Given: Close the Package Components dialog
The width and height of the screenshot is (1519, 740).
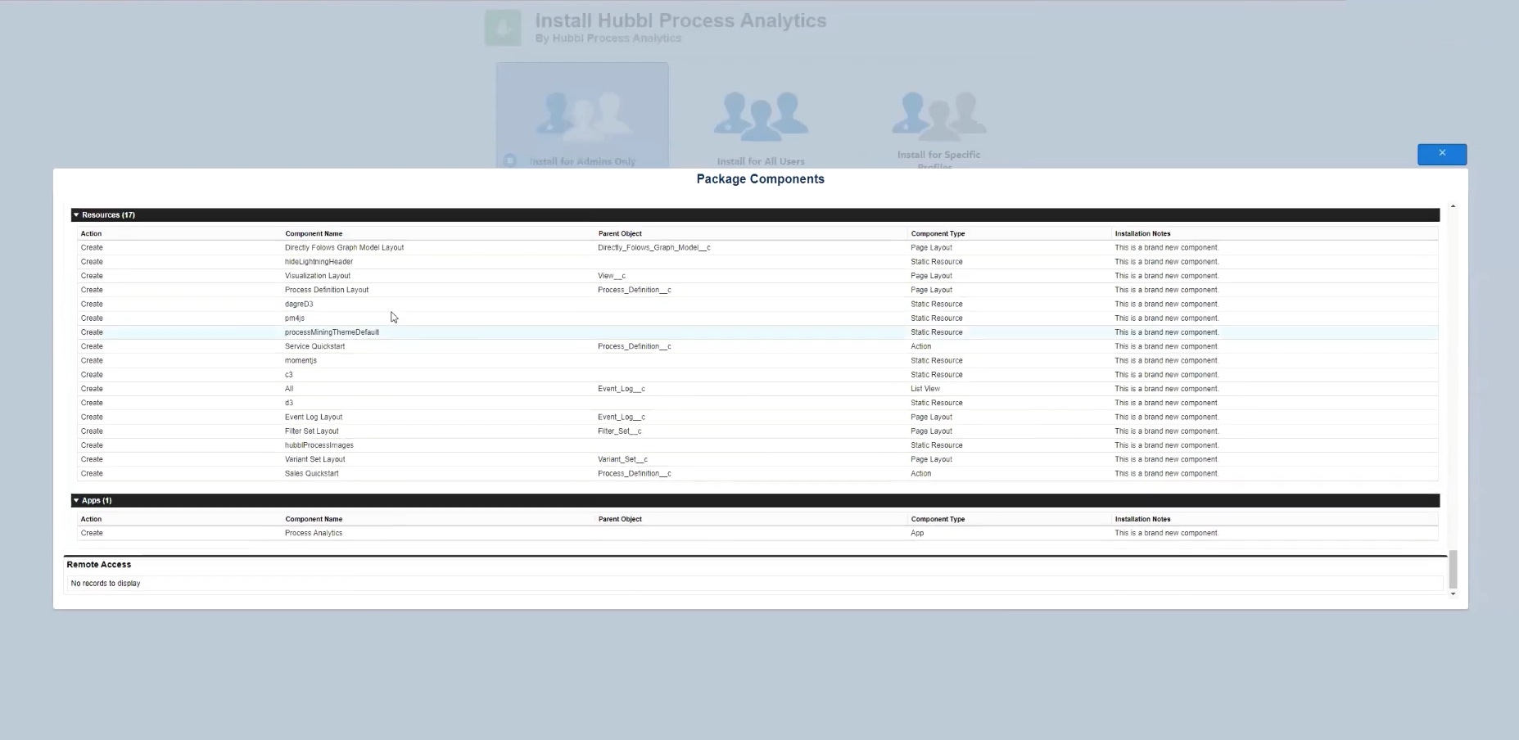Looking at the screenshot, I should point(1442,154).
